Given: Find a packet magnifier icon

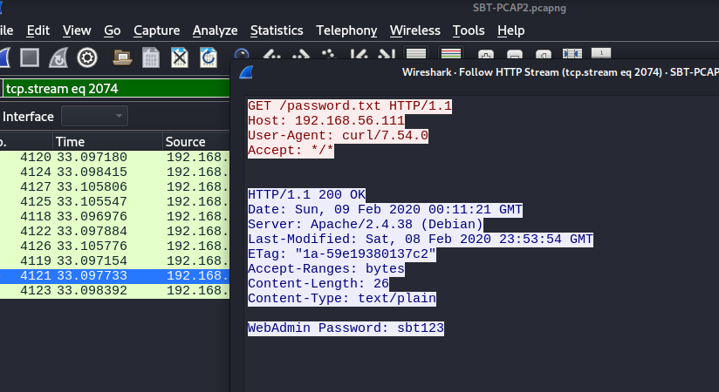Looking at the screenshot, I should [x=242, y=54].
